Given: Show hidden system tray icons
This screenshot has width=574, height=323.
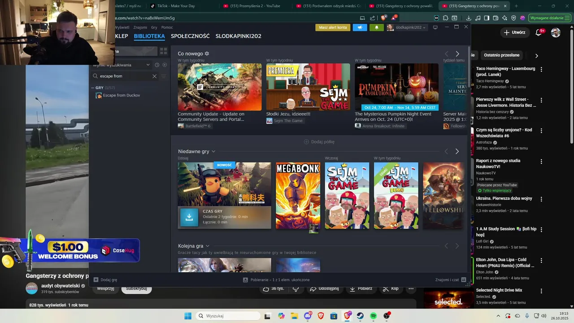Looking at the screenshot, I should 498,316.
